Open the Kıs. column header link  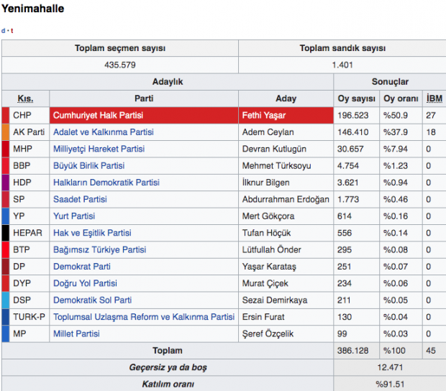tap(25, 98)
